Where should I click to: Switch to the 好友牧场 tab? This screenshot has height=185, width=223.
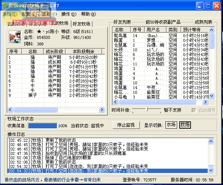tap(82, 24)
